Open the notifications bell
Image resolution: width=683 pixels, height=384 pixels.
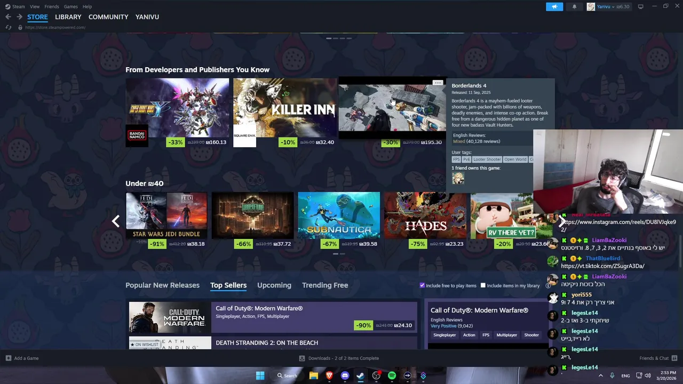[x=574, y=6]
